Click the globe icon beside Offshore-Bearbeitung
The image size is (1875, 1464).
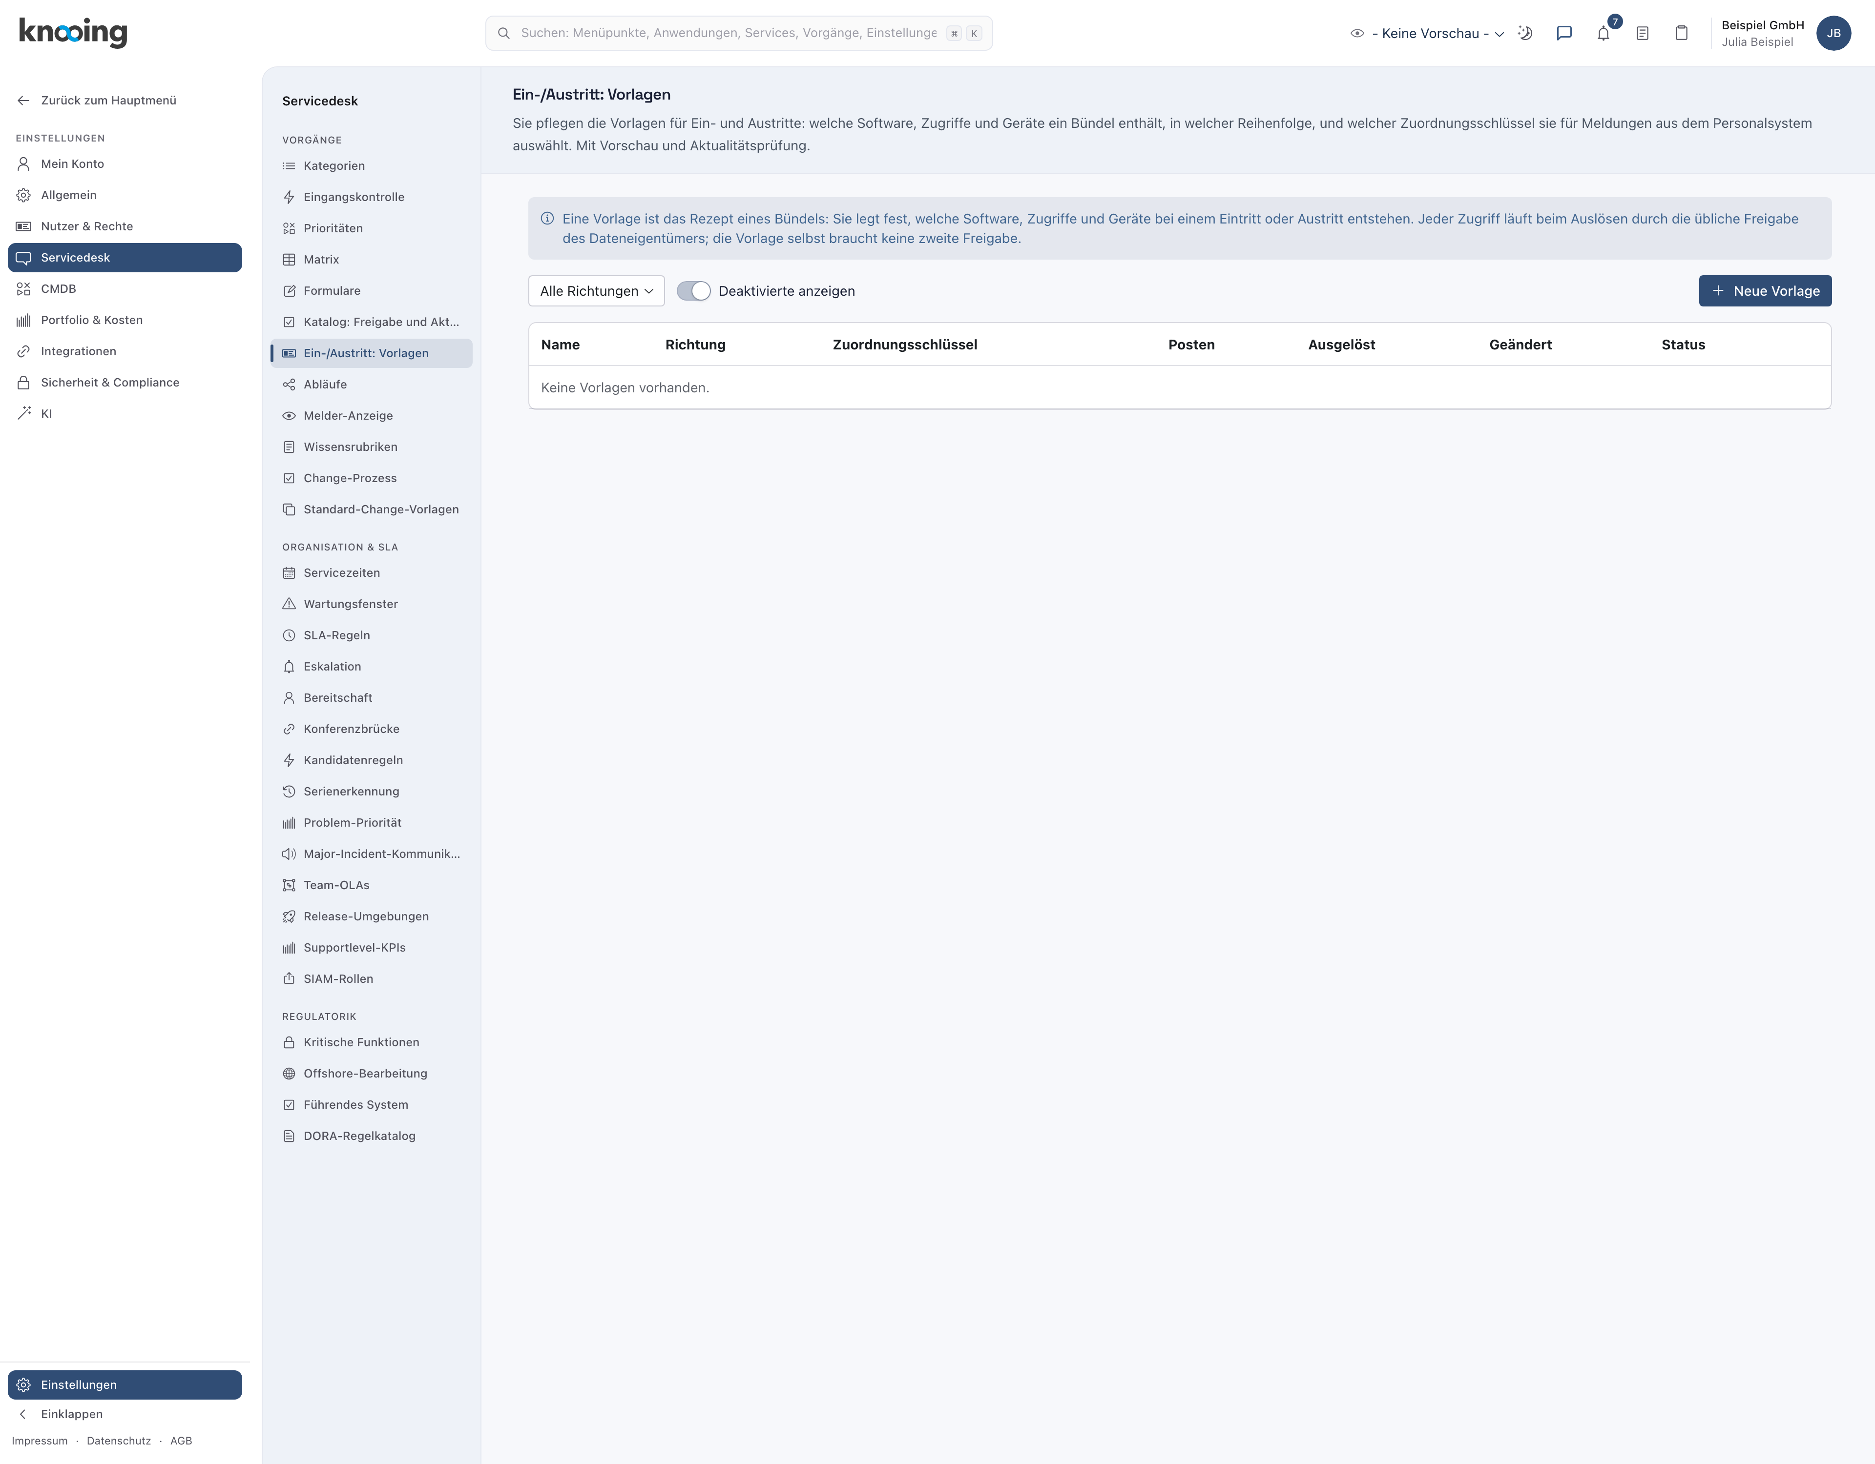pyautogui.click(x=290, y=1074)
